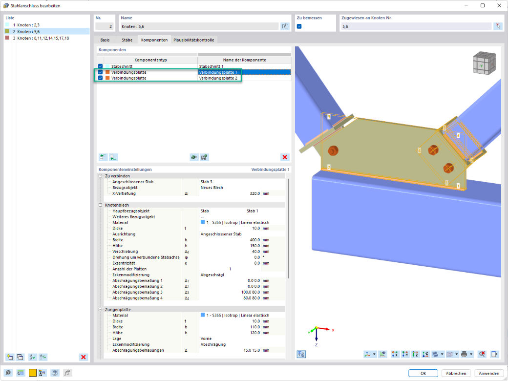This screenshot has height=381, width=508.
Task: Click the Anwenden button
Action: (x=489, y=373)
